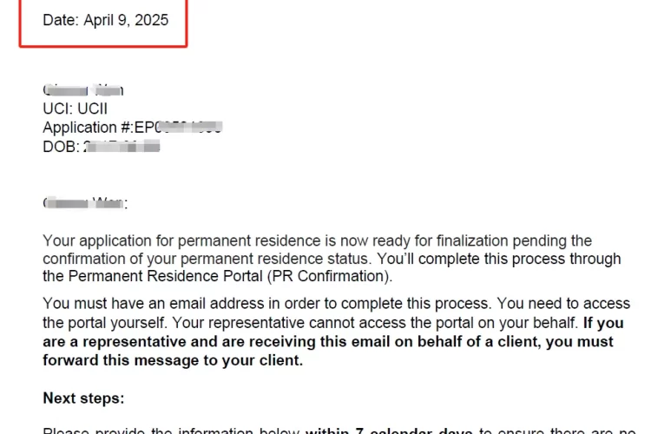This screenshot has width=651, height=434.
Task: Click the UCI: UCII line
Action: [x=76, y=108]
